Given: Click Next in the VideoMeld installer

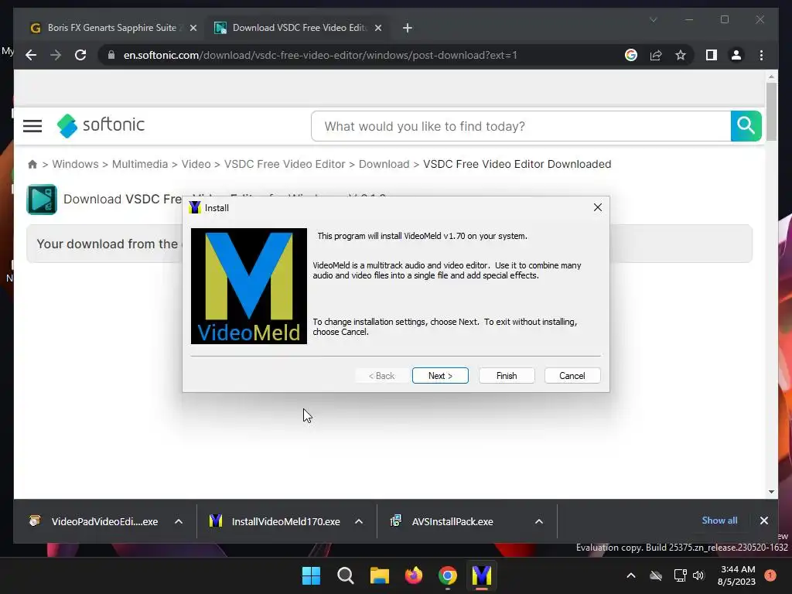Looking at the screenshot, I should [x=440, y=376].
